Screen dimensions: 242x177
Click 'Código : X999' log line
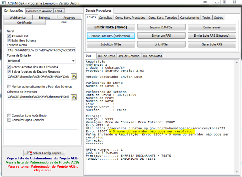click(99, 119)
